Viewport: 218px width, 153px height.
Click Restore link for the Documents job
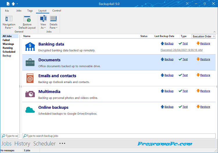point(205,59)
